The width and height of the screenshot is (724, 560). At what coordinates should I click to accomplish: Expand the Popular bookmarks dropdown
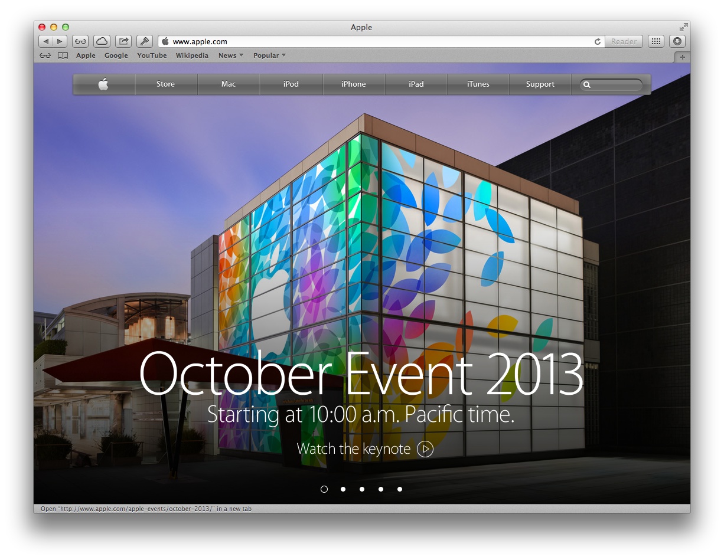tap(269, 55)
